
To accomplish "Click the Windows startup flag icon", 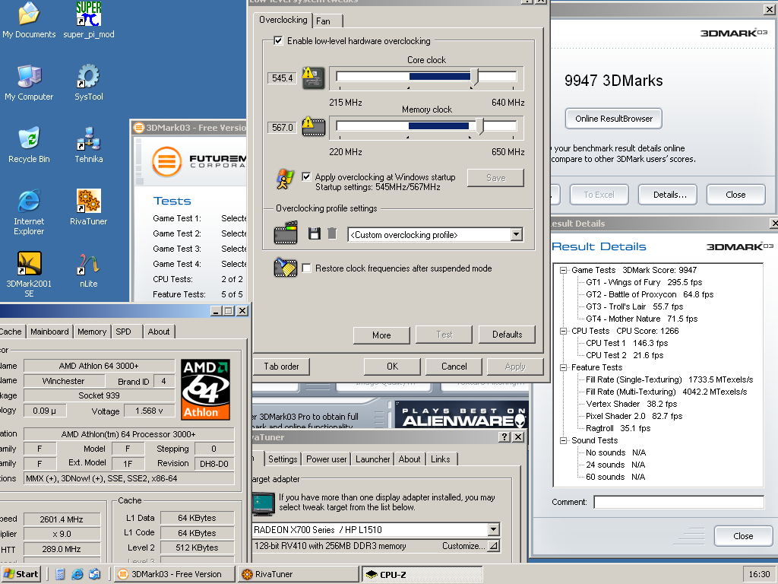I will [286, 179].
